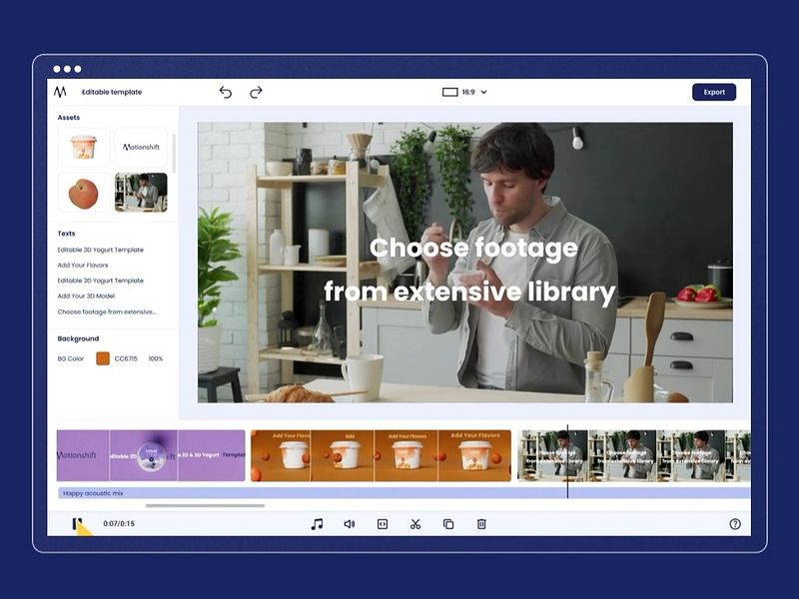Undo the last edit

(226, 92)
